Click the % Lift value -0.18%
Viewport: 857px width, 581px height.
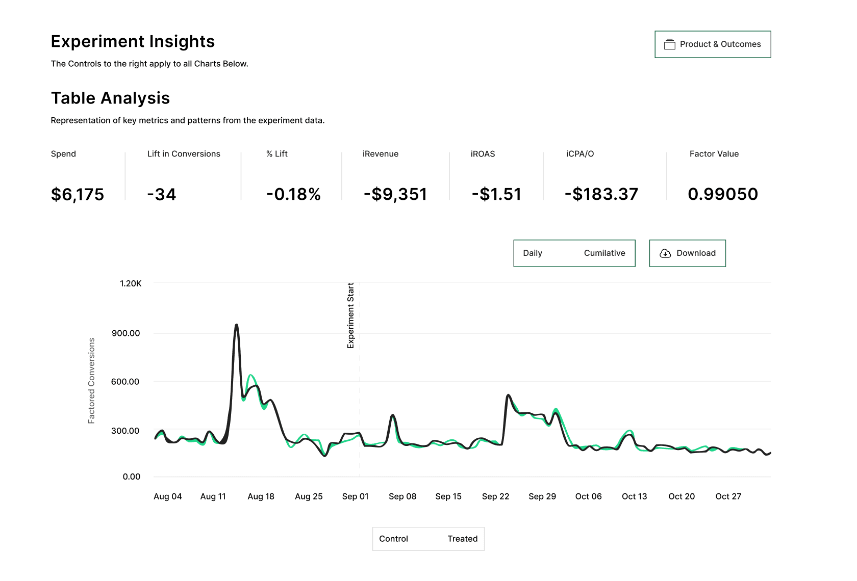(293, 194)
